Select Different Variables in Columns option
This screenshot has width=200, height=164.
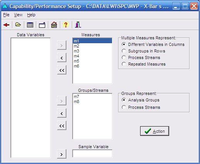click(x=153, y=44)
